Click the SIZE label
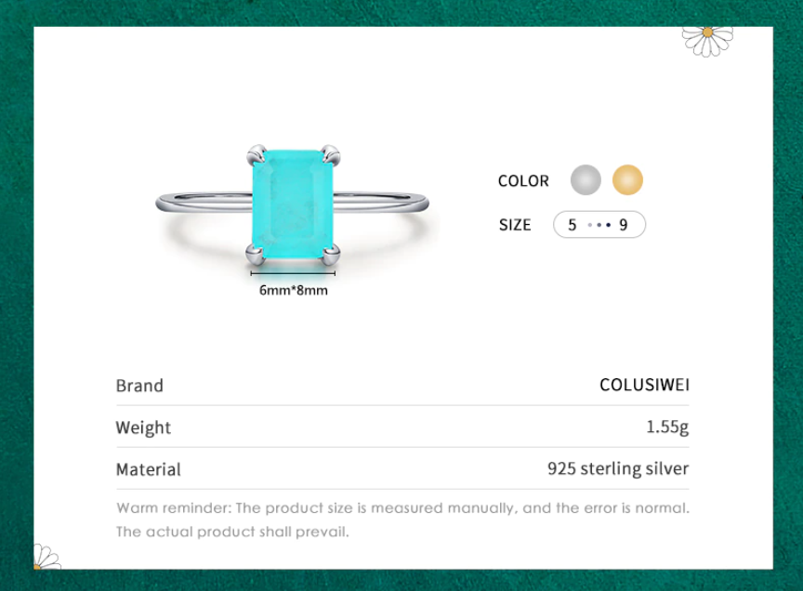The width and height of the screenshot is (803, 591). click(515, 225)
